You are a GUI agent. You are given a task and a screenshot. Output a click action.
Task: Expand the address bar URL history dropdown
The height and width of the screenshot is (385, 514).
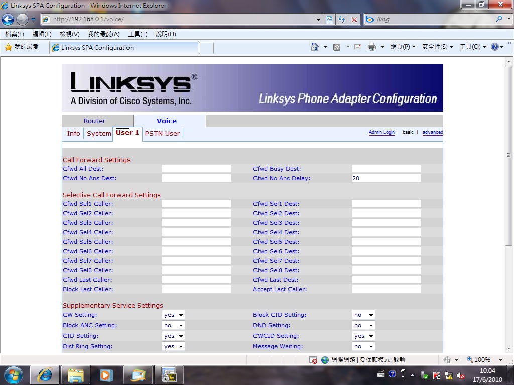click(318, 20)
